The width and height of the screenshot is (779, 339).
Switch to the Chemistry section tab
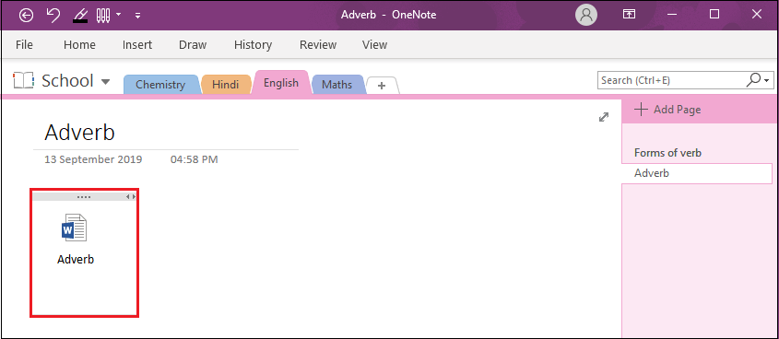(x=160, y=85)
